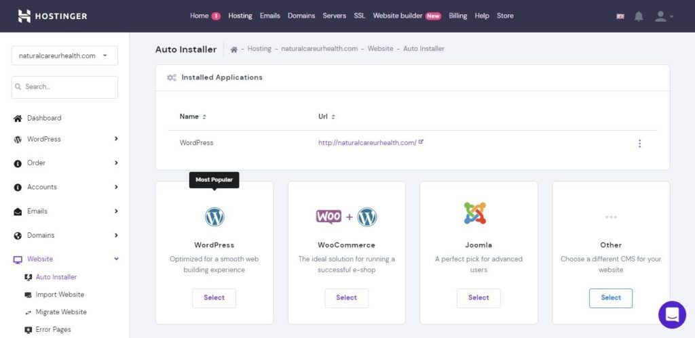The width and height of the screenshot is (695, 338).
Task: Open three-dot menu for WordPress row
Action: point(639,144)
